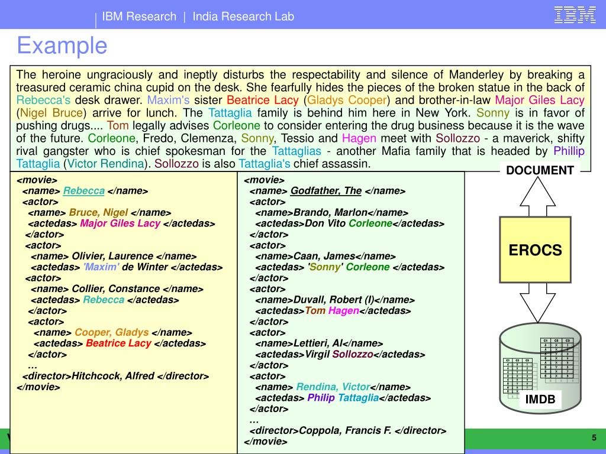The width and height of the screenshot is (606, 454).
Task: Click the yellow EROCS box
Action: 535,249
